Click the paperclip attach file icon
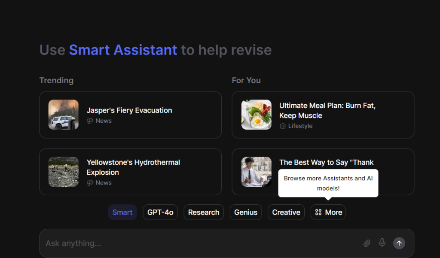 coord(367,243)
